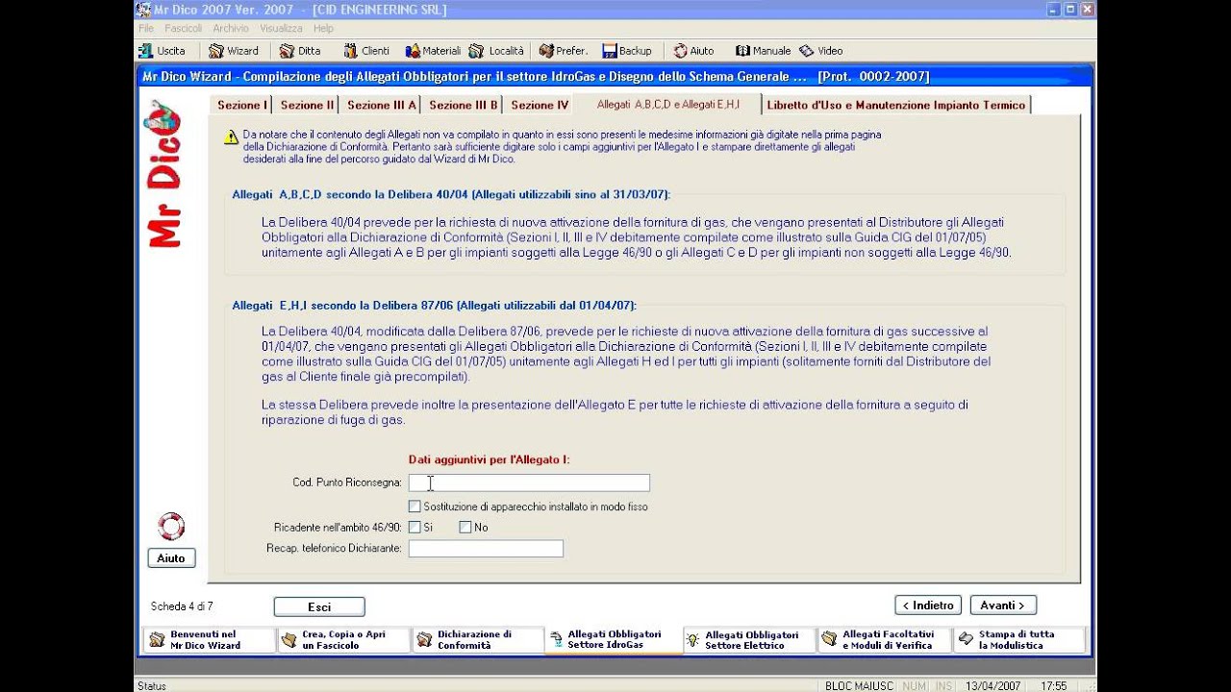
Task: Go to Dichiarazione di Conformità step
Action: point(478,640)
